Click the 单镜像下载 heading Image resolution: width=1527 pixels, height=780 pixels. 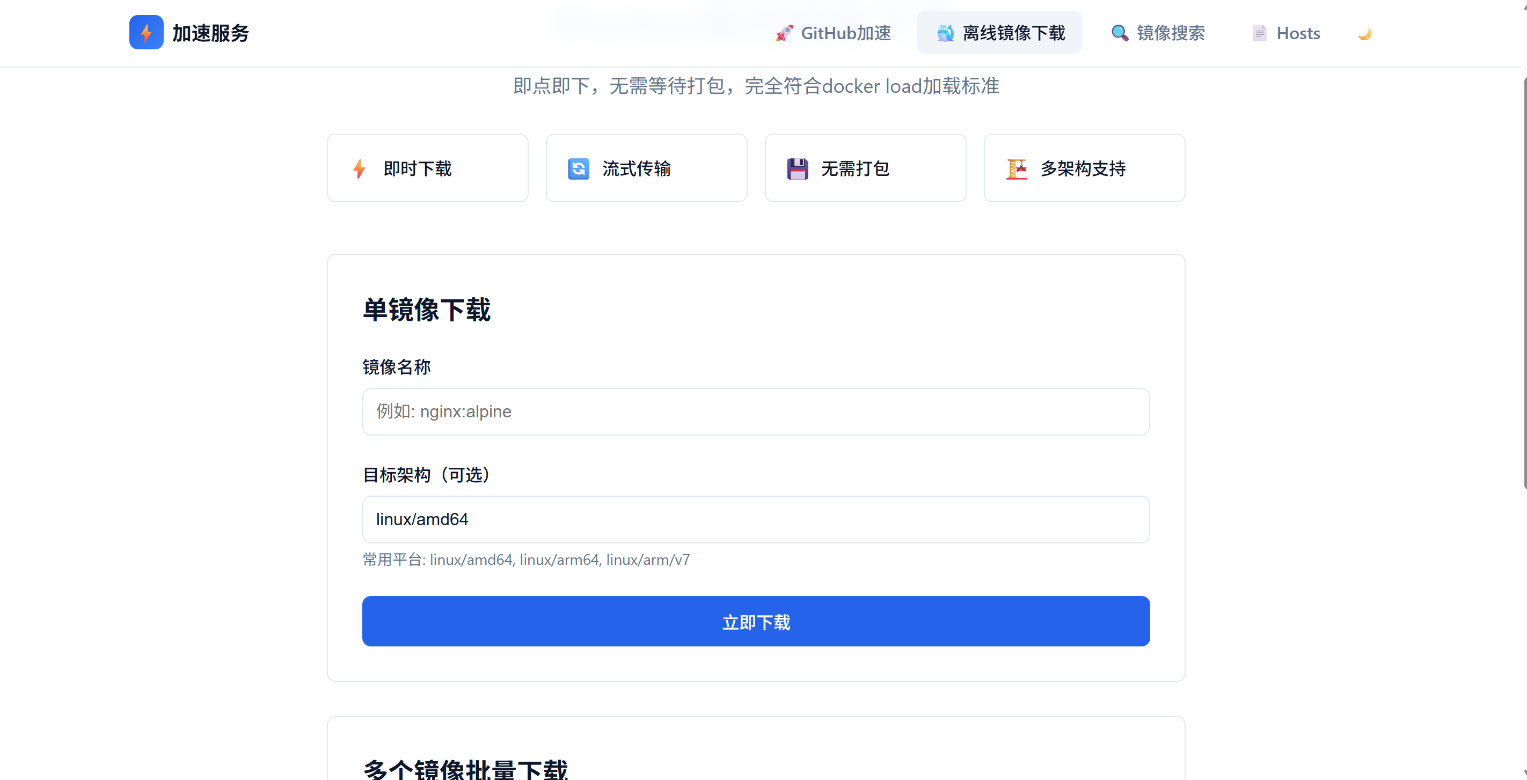(x=427, y=310)
